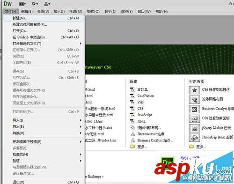Click the Exchange » link
Screen dimensions: 234x184
(94, 177)
